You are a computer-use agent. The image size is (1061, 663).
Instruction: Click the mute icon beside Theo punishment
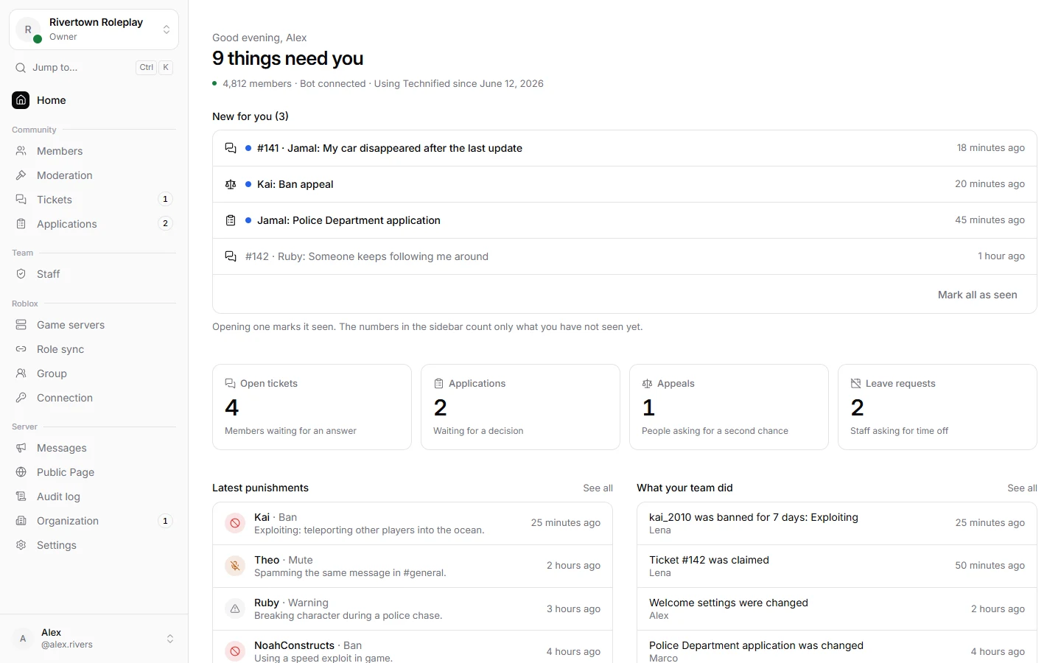pyautogui.click(x=235, y=566)
